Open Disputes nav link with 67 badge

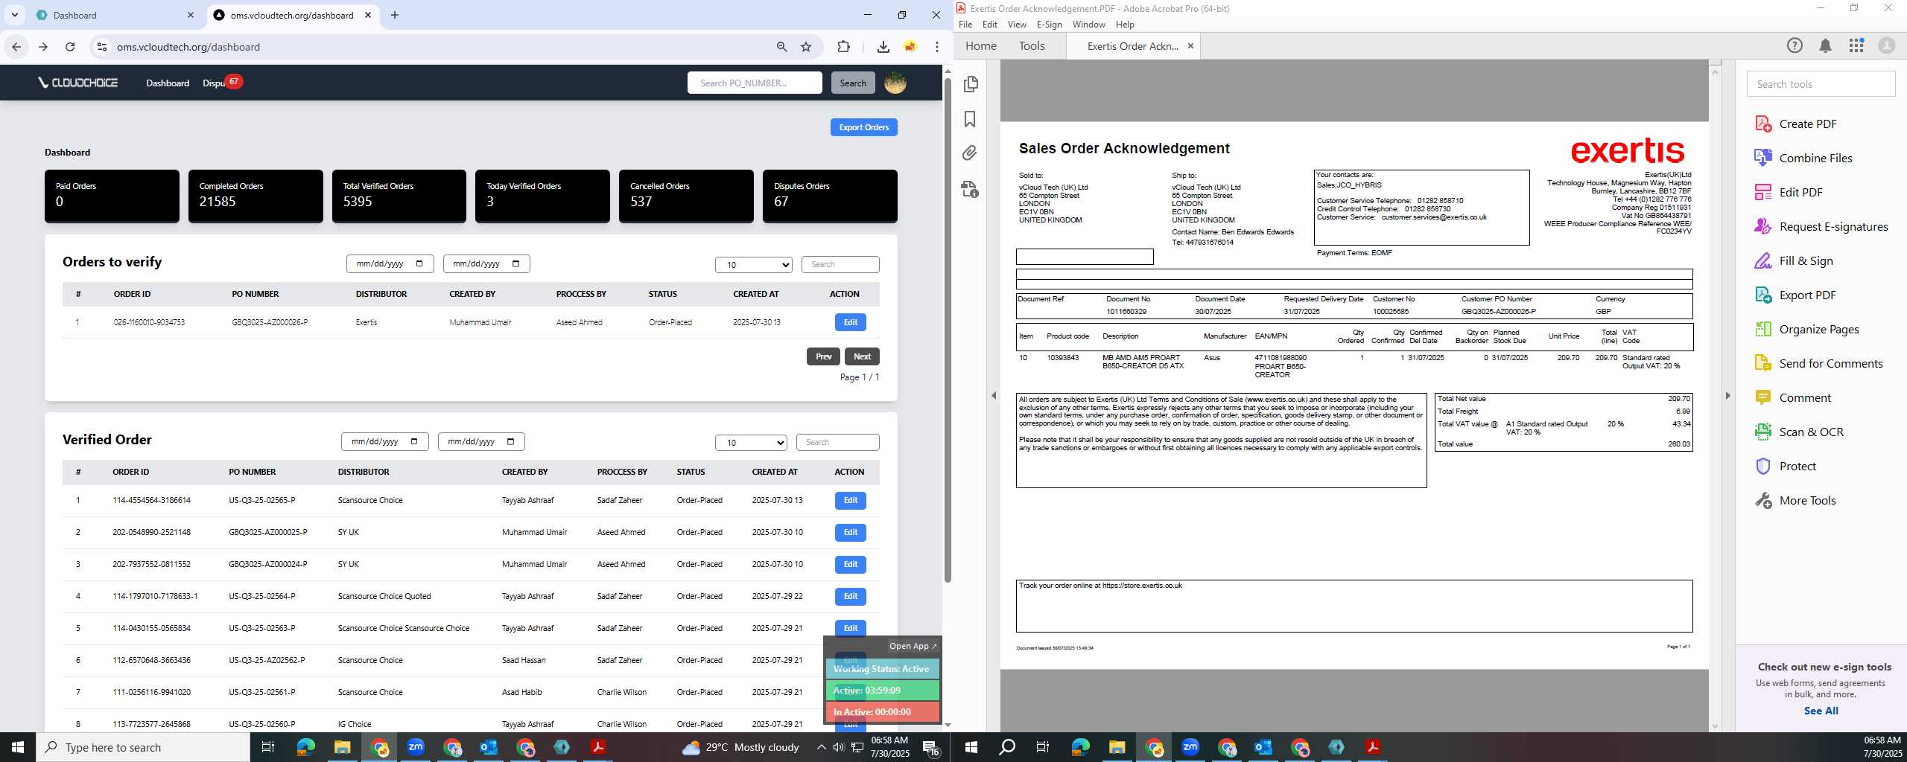click(x=222, y=83)
